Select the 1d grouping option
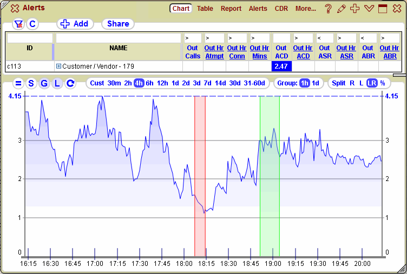This screenshot has height=274, width=407. (316, 83)
